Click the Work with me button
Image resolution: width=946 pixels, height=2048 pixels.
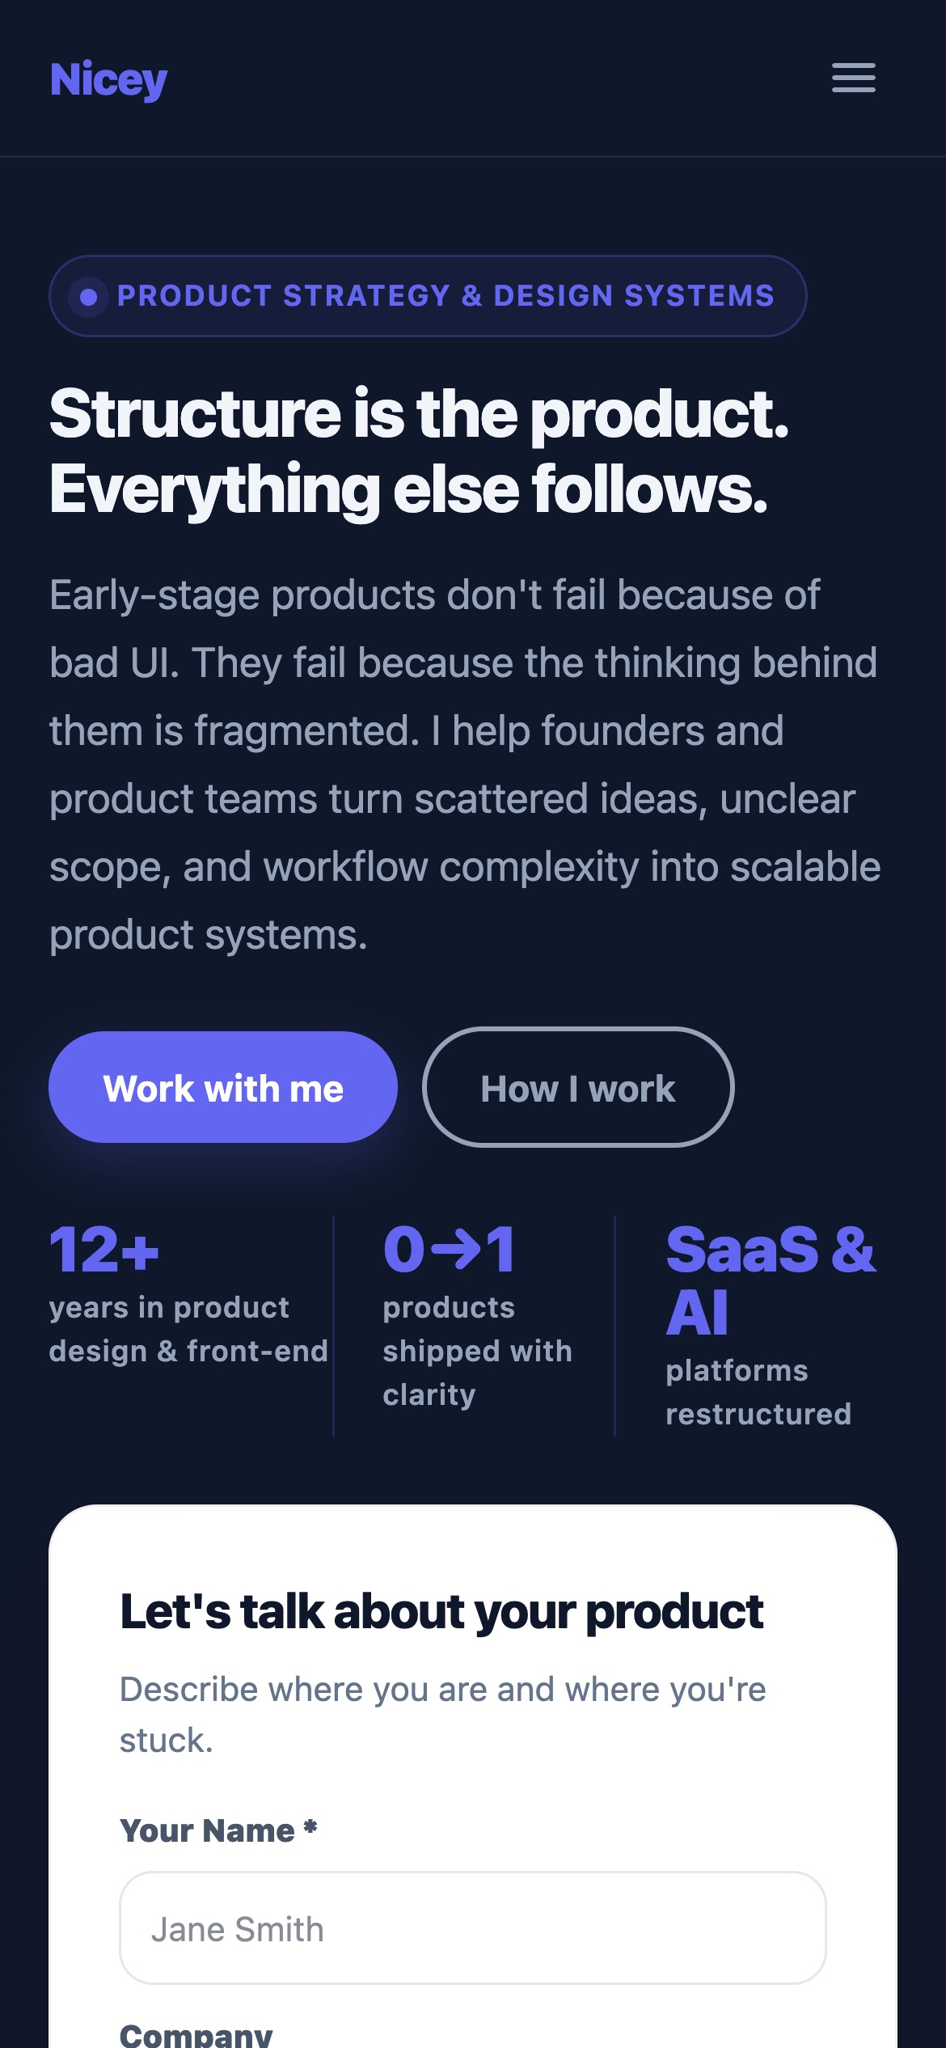tap(224, 1089)
